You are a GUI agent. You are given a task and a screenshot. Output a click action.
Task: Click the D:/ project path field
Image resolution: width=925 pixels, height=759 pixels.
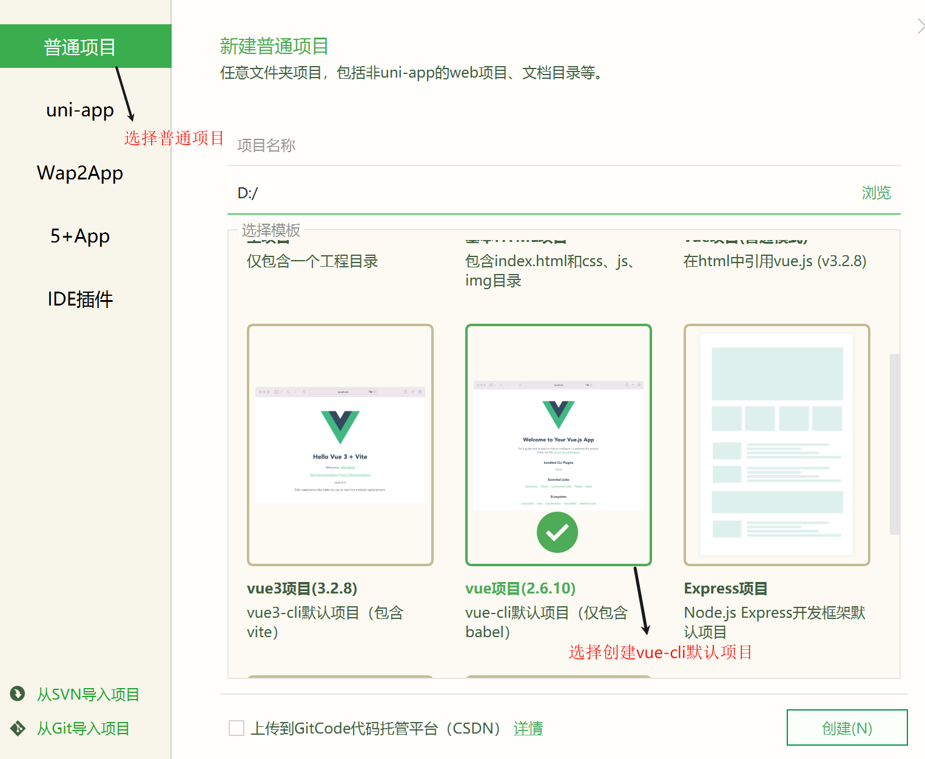[540, 193]
